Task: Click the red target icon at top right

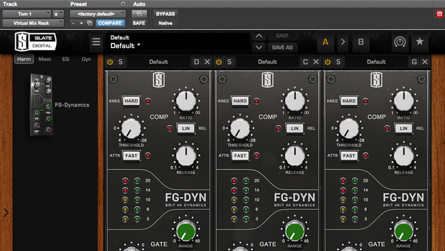Action: click(439, 14)
